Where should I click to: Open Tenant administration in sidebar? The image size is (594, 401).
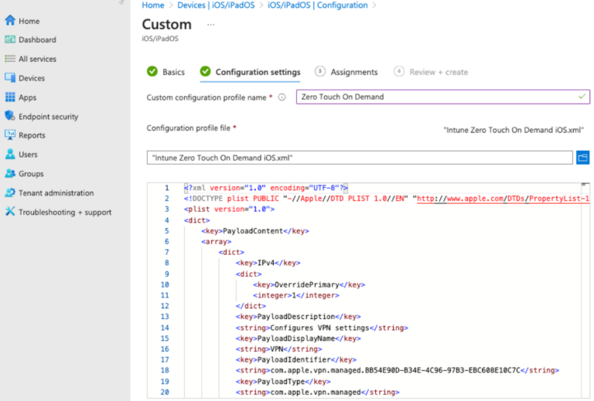[56, 193]
